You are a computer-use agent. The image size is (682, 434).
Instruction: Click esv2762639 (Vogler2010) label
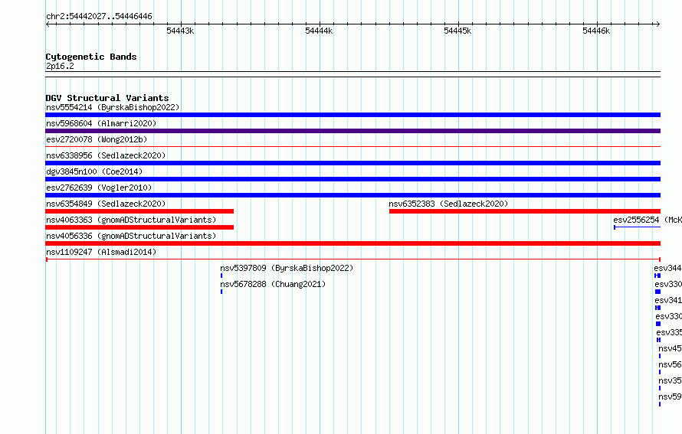99,188
